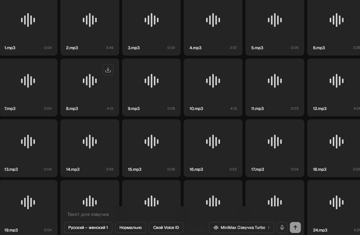Open the 17.mp3 waveform icon

[x=275, y=142]
